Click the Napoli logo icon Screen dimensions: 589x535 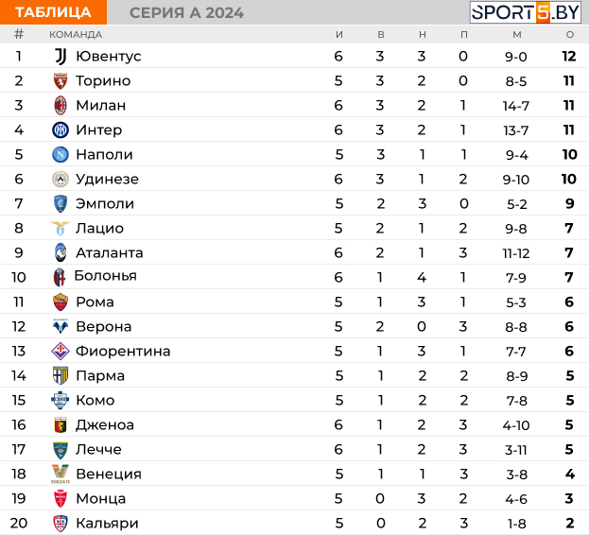click(61, 155)
